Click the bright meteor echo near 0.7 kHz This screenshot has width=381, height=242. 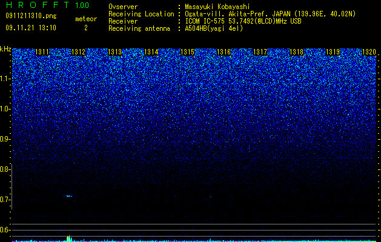click(69, 196)
